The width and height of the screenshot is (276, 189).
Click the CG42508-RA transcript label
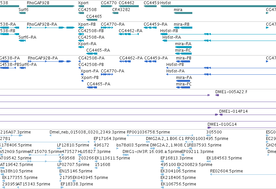coord(91,37)
